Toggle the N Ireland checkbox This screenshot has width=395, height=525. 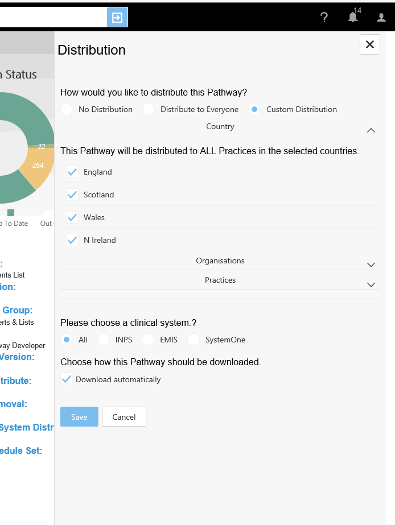[x=72, y=240]
